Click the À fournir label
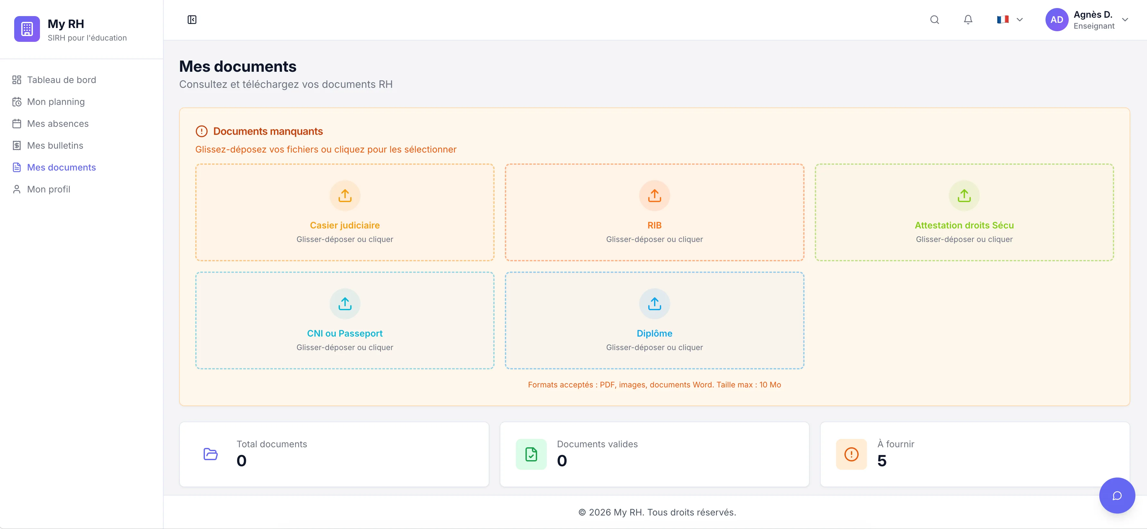This screenshot has width=1147, height=529. tap(896, 444)
